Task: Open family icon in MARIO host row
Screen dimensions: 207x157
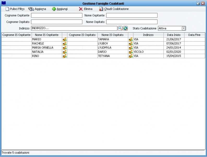Action: (x=64, y=39)
